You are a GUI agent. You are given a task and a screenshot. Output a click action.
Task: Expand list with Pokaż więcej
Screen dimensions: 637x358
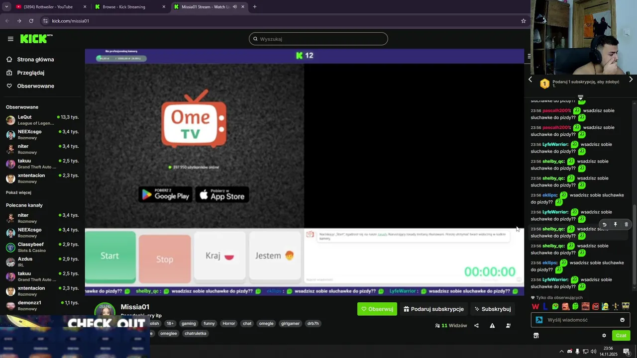[18, 192]
